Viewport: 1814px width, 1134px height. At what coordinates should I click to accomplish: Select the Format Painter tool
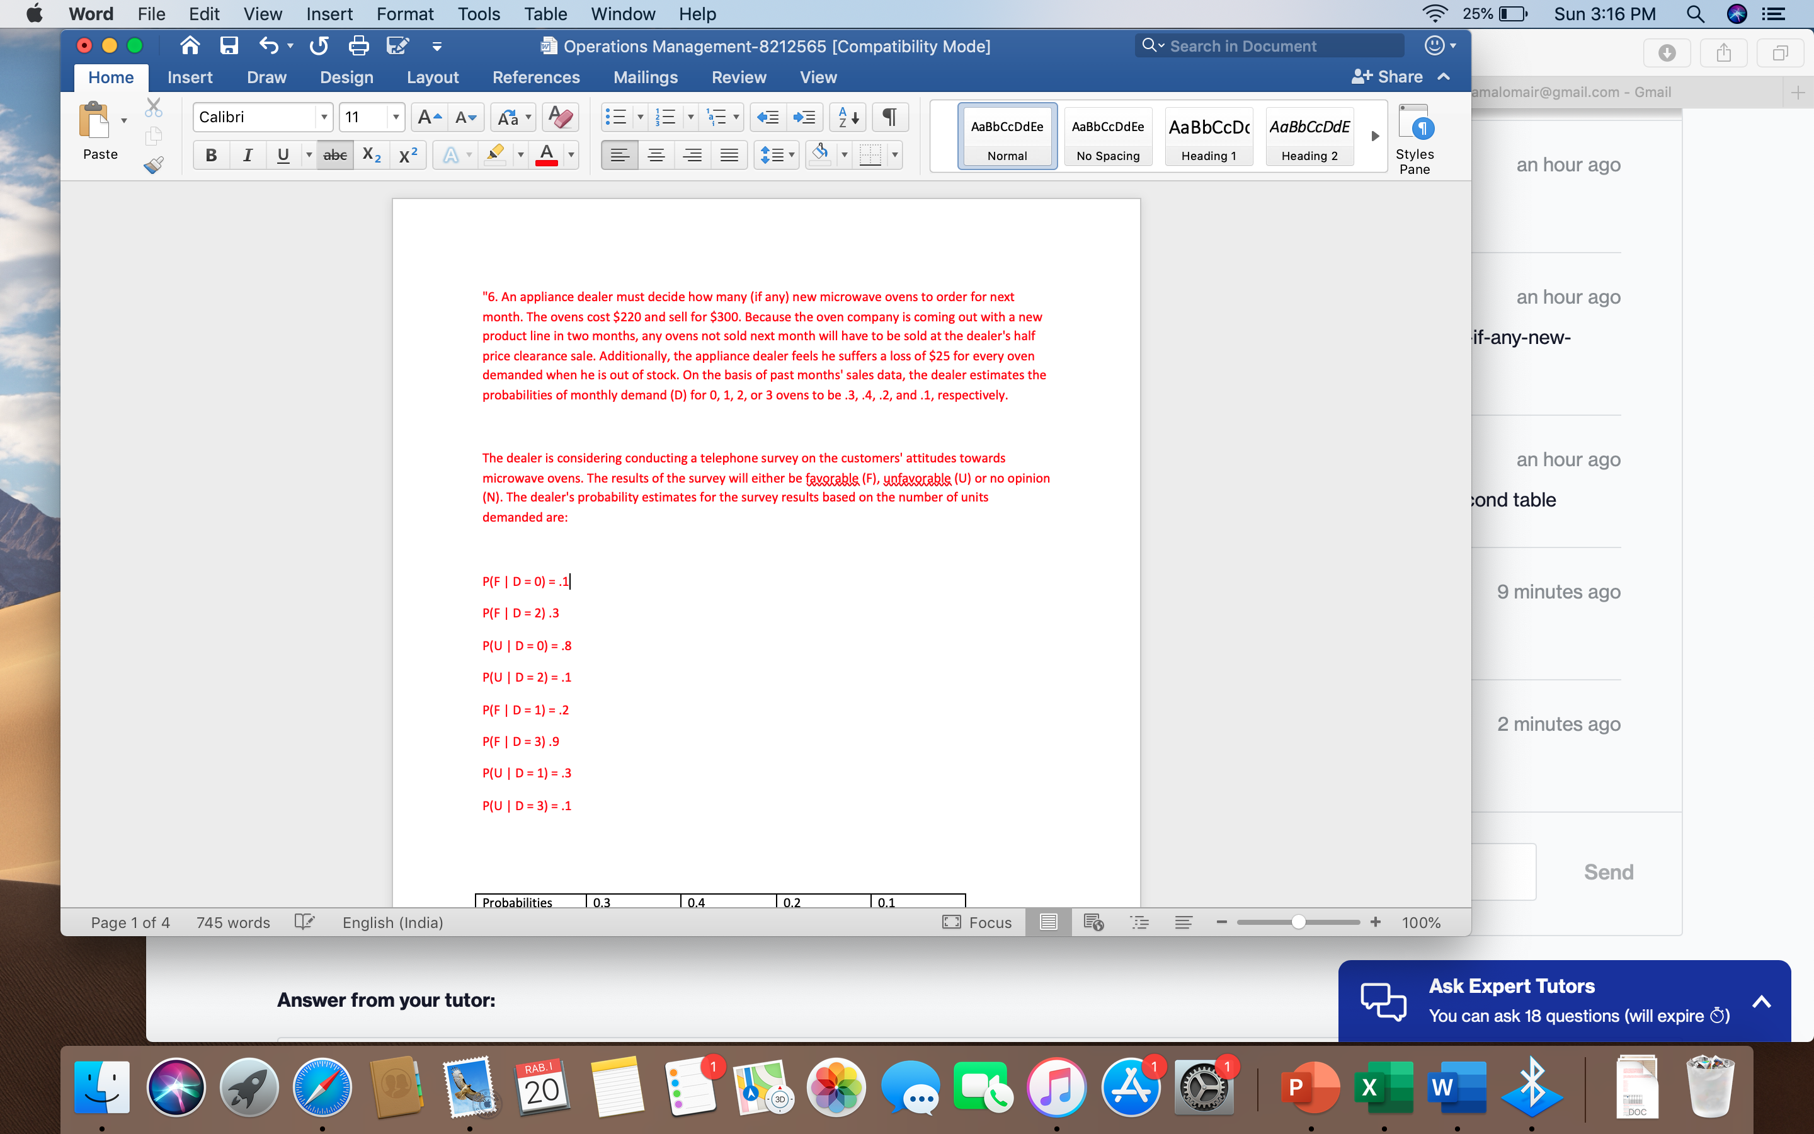[x=154, y=164]
